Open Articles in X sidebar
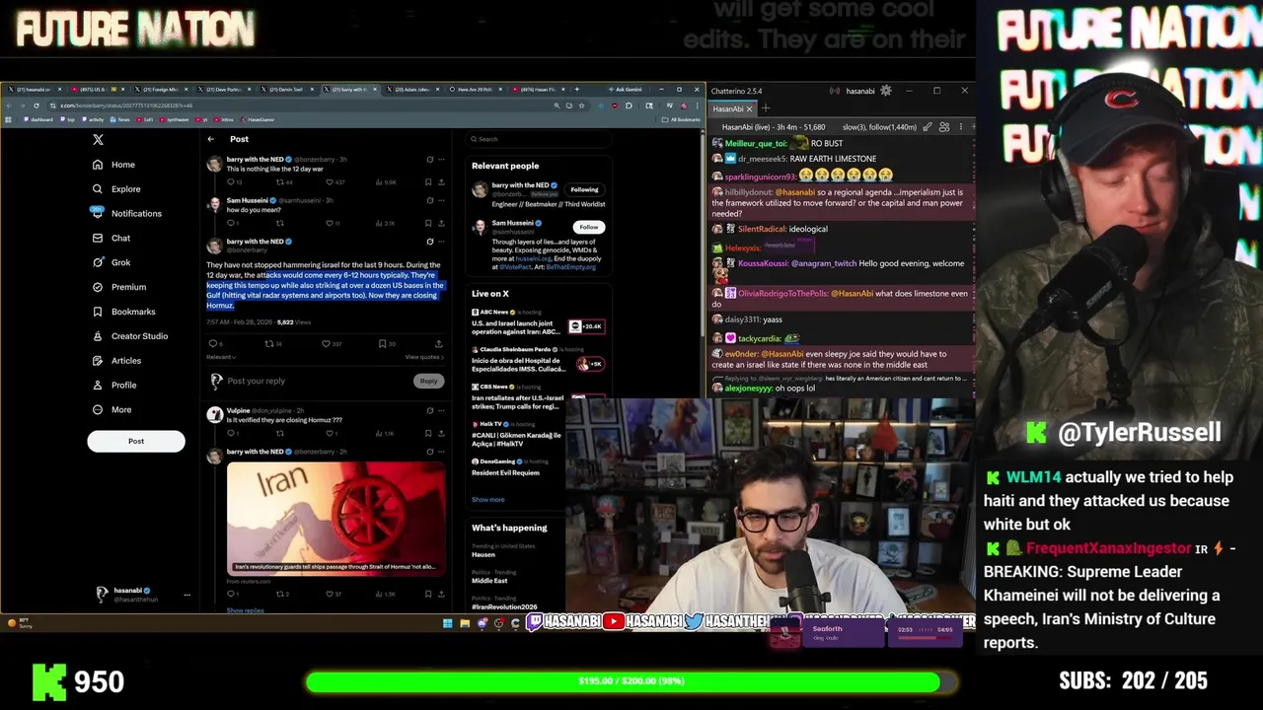 tap(116, 361)
